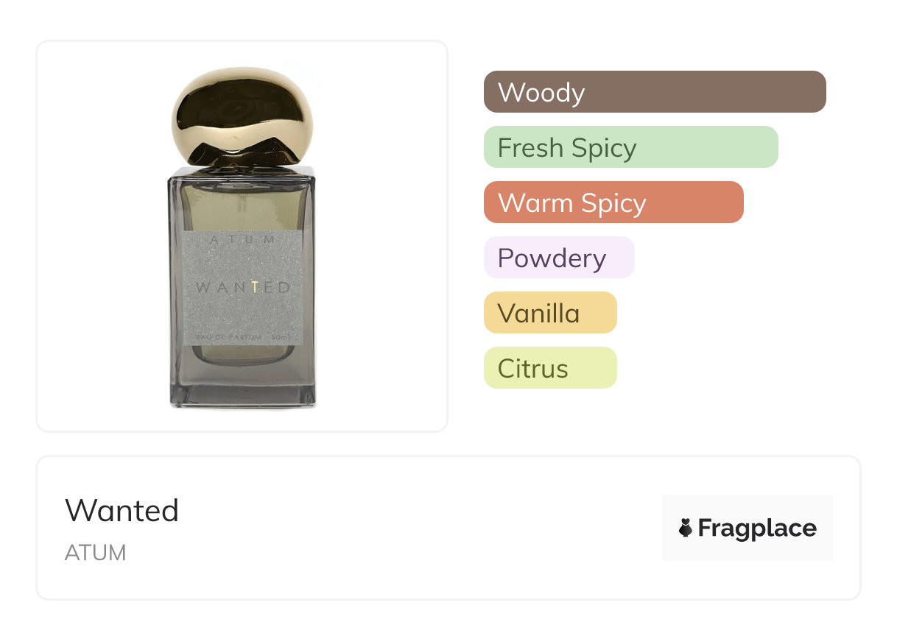Choose the Powdery accord bar

(558, 258)
